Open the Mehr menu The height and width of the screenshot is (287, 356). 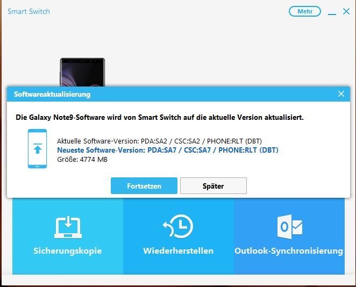coord(305,11)
